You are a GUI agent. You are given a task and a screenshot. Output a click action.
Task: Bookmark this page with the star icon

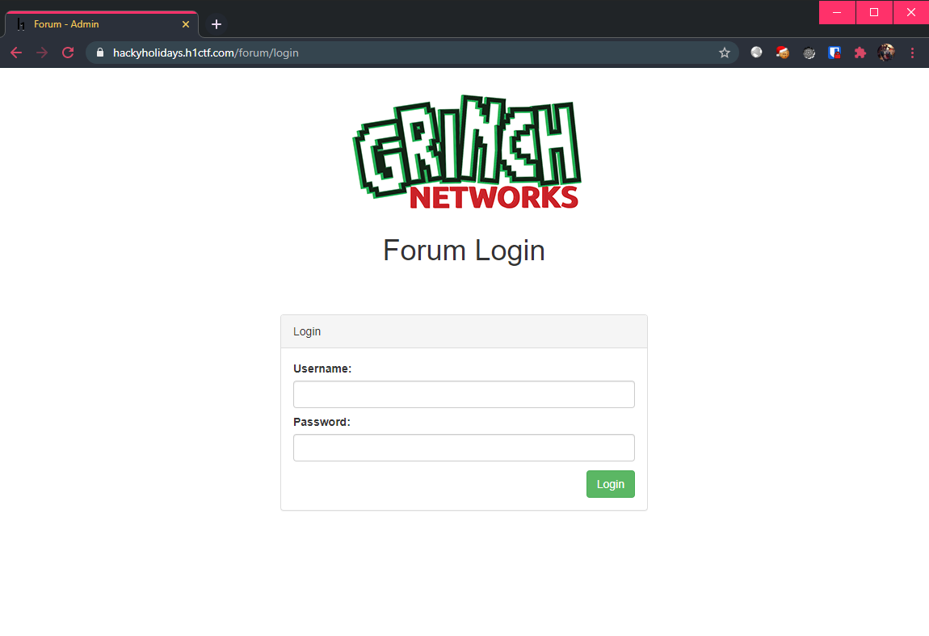[x=724, y=53]
